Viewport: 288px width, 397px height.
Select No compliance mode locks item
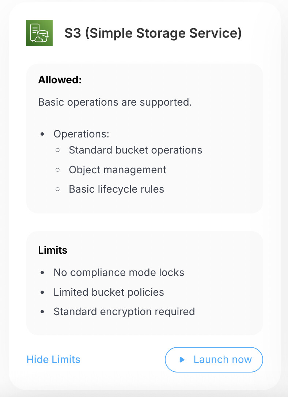(x=119, y=273)
